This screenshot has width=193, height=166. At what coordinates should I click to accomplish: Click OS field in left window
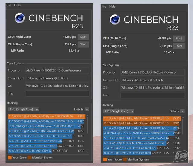57,86
